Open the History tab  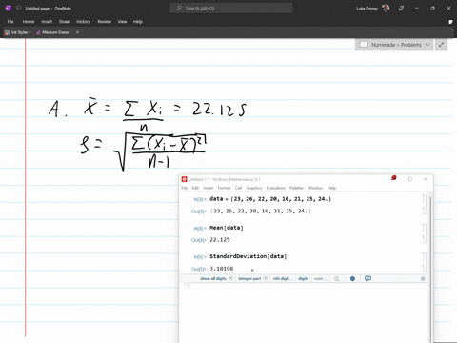click(84, 22)
